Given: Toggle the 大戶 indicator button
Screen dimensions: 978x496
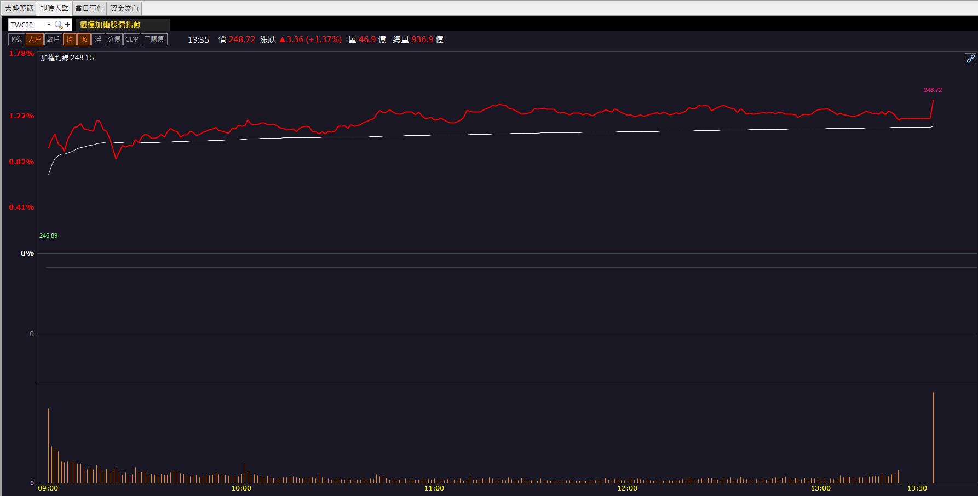Looking at the screenshot, I should tap(34, 39).
